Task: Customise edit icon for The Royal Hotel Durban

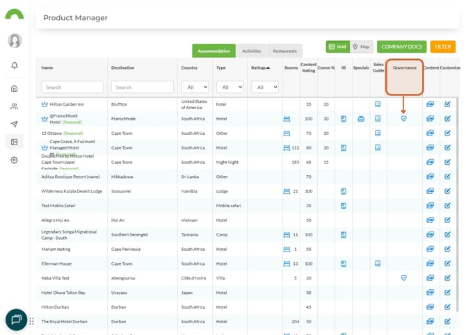Action: [447, 321]
